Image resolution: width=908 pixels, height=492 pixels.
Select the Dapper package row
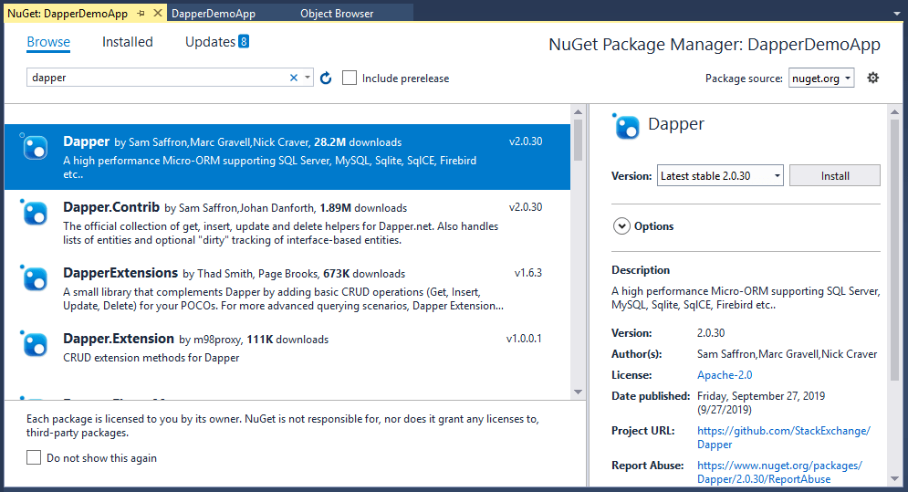(287, 157)
